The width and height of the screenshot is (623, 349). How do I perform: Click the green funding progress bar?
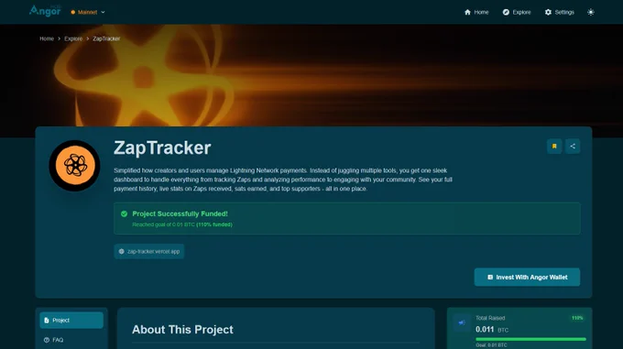click(x=530, y=339)
